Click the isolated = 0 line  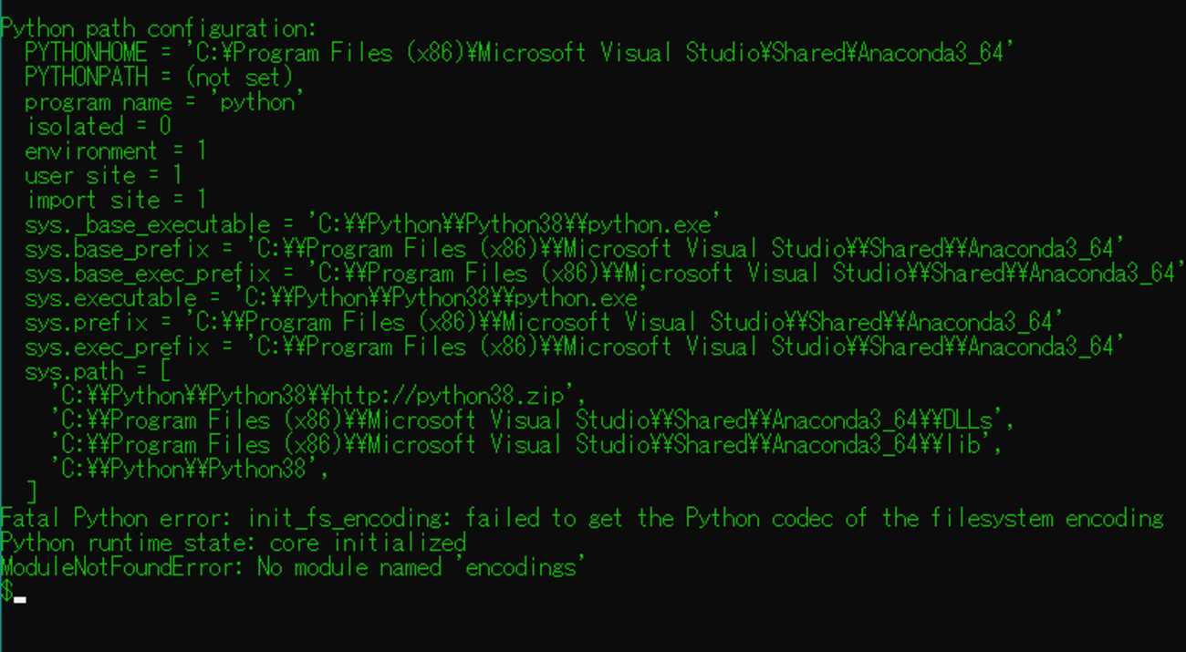(99, 126)
